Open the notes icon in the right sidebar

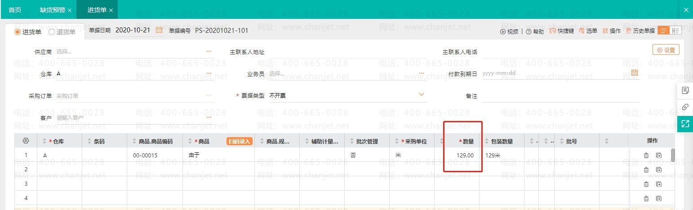tap(685, 91)
